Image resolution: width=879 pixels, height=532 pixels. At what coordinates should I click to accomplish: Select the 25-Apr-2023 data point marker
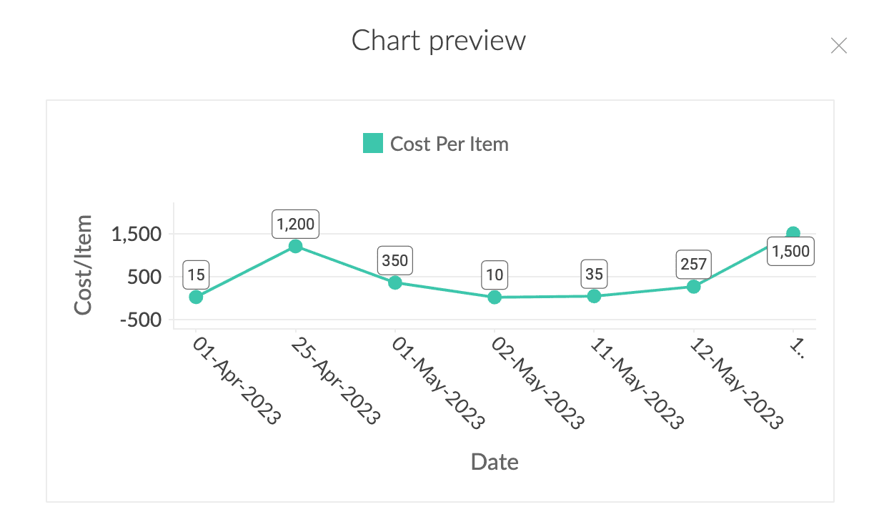pyautogui.click(x=295, y=246)
